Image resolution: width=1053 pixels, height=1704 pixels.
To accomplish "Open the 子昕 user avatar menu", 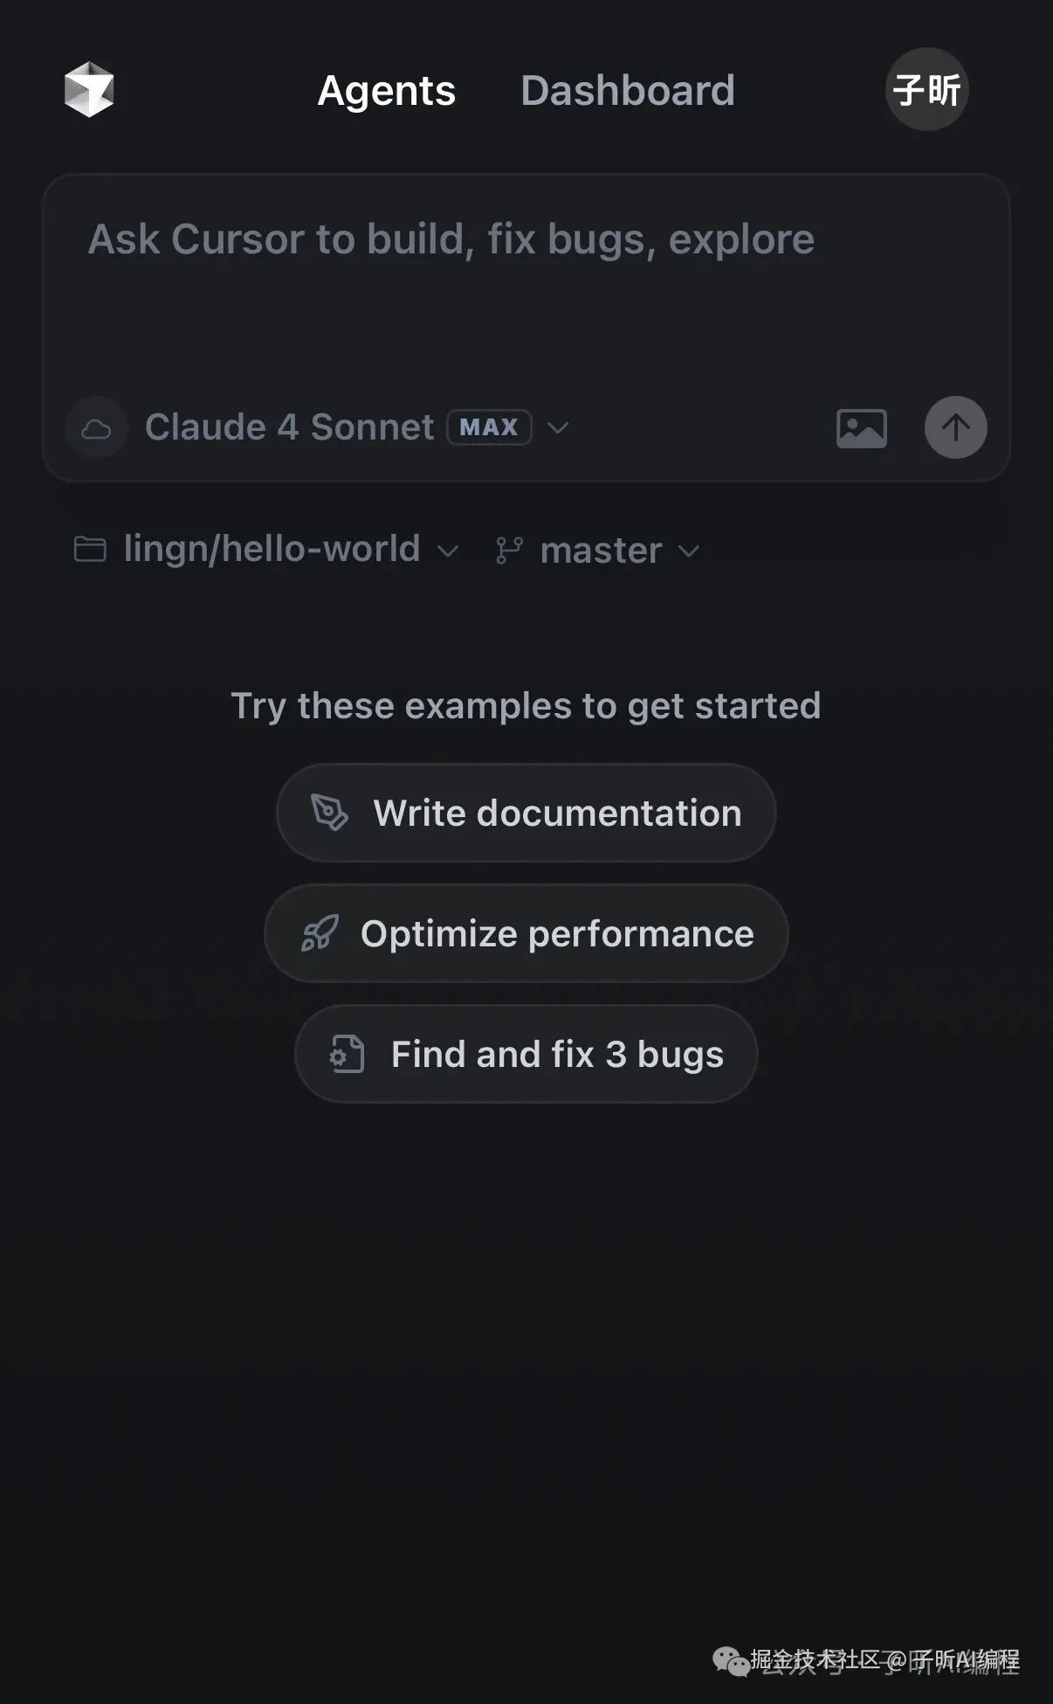I will 927,89.
